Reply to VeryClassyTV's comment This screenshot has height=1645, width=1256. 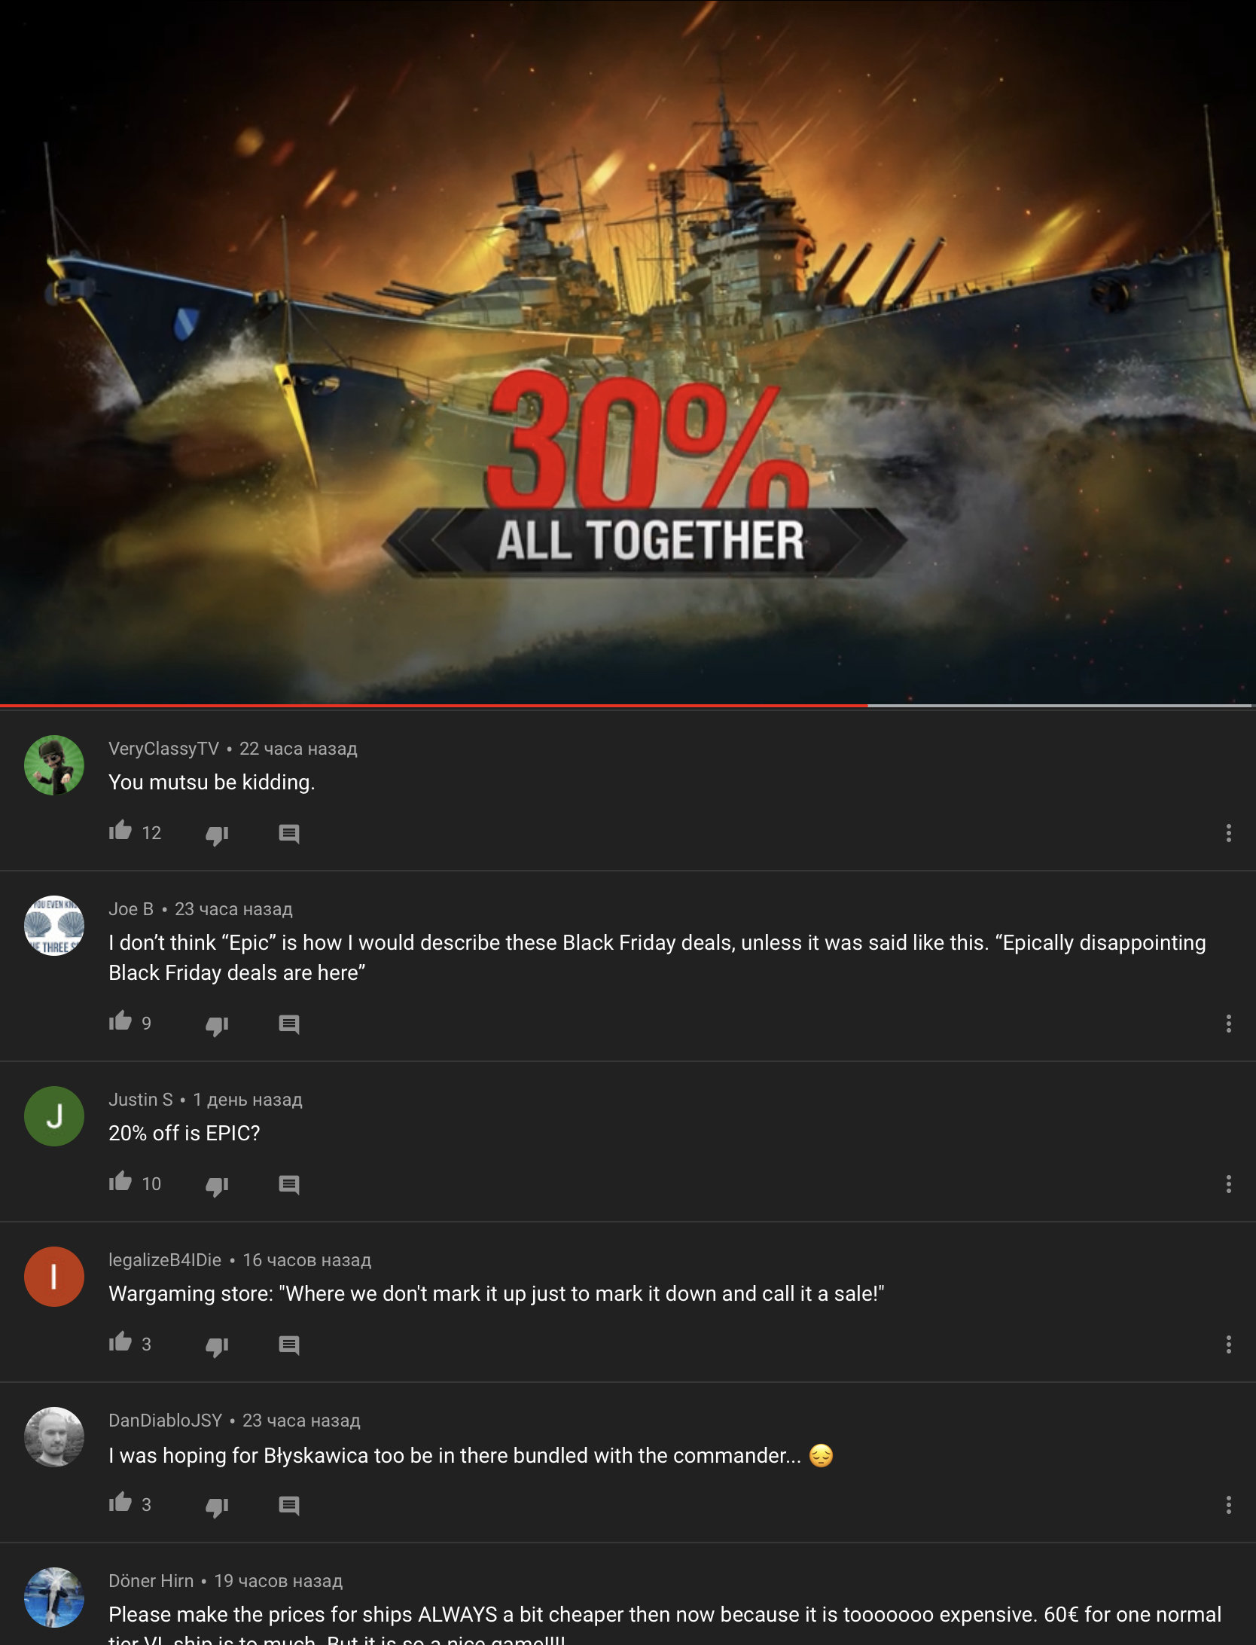(289, 834)
